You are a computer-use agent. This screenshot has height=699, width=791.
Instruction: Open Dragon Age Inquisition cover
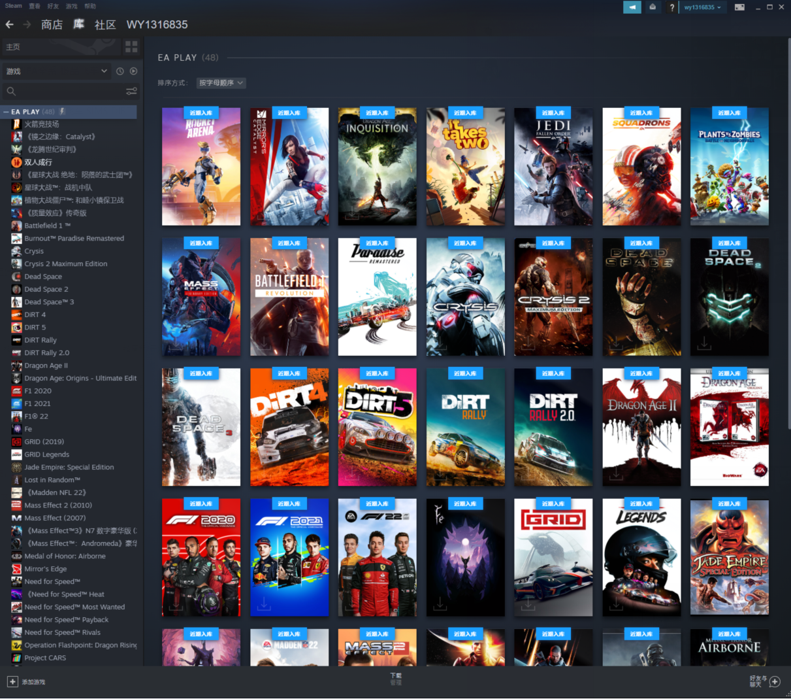point(378,167)
